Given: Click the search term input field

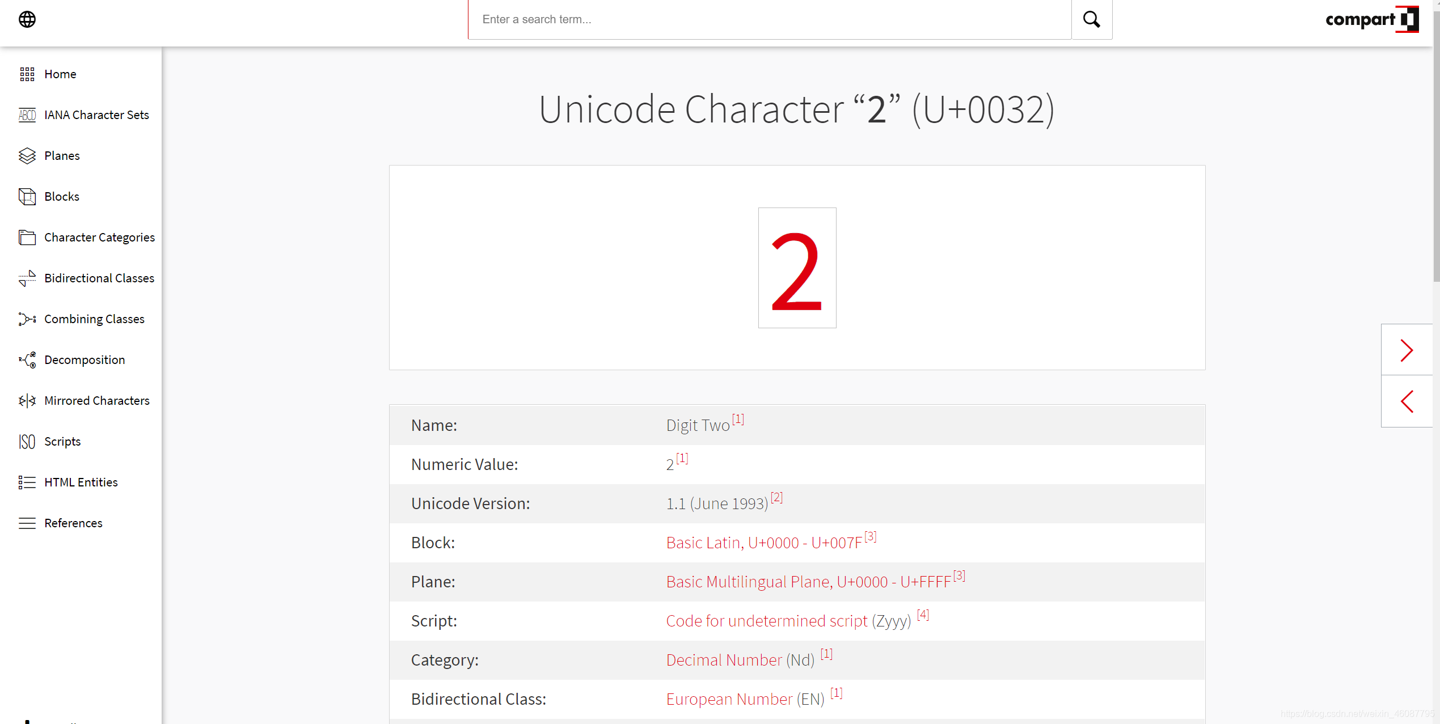Looking at the screenshot, I should [x=769, y=19].
